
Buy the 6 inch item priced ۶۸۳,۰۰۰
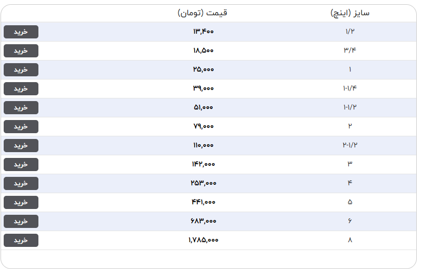pos(21,221)
